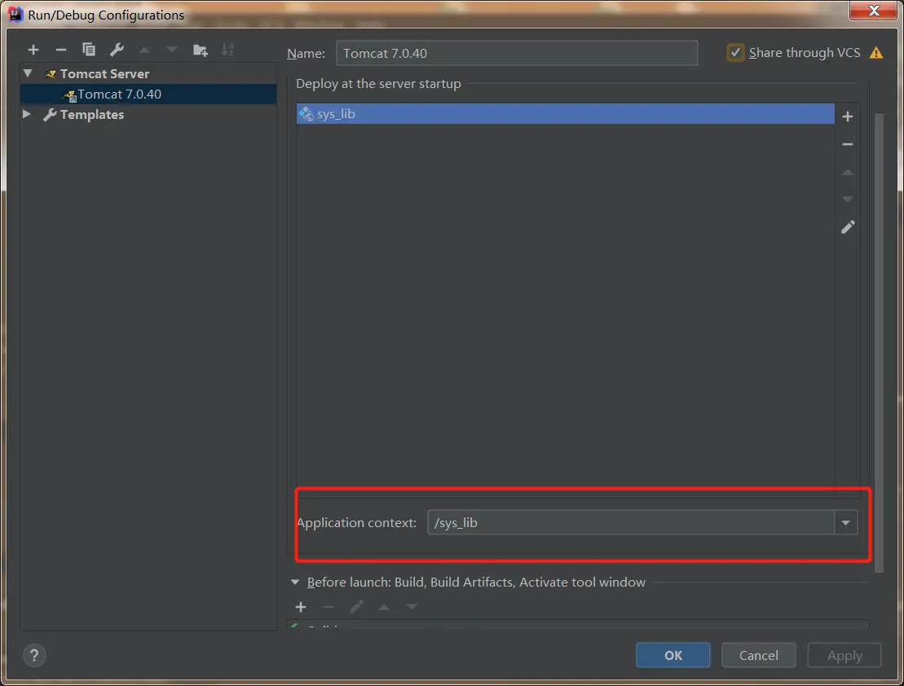The height and width of the screenshot is (686, 904).
Task: Copy the selected run configuration
Action: tap(89, 50)
